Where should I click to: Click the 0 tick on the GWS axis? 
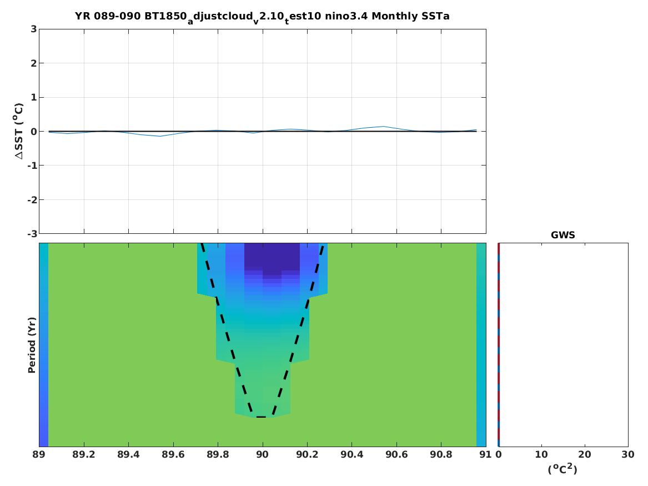(499, 454)
